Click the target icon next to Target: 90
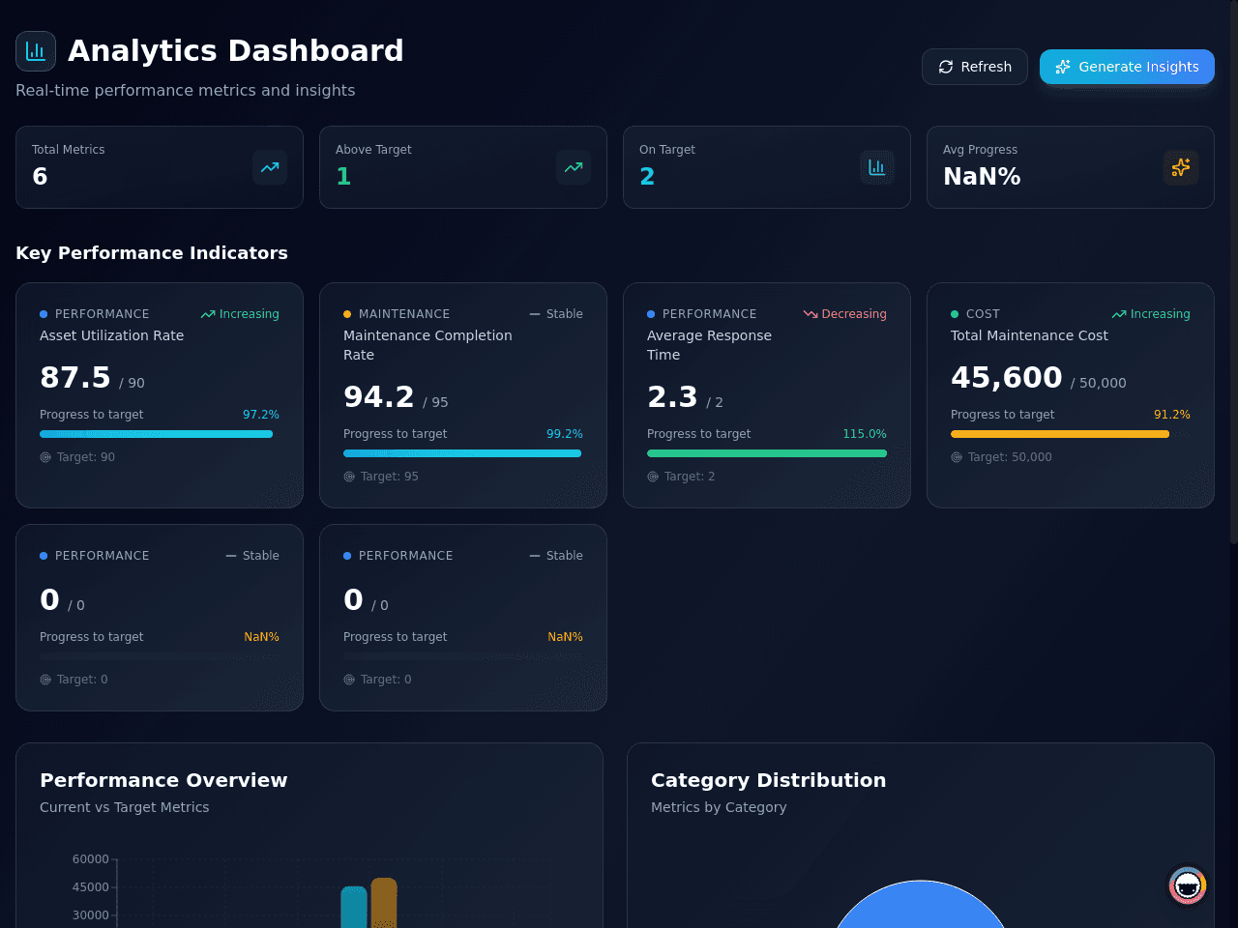The width and height of the screenshot is (1238, 928). 45,457
